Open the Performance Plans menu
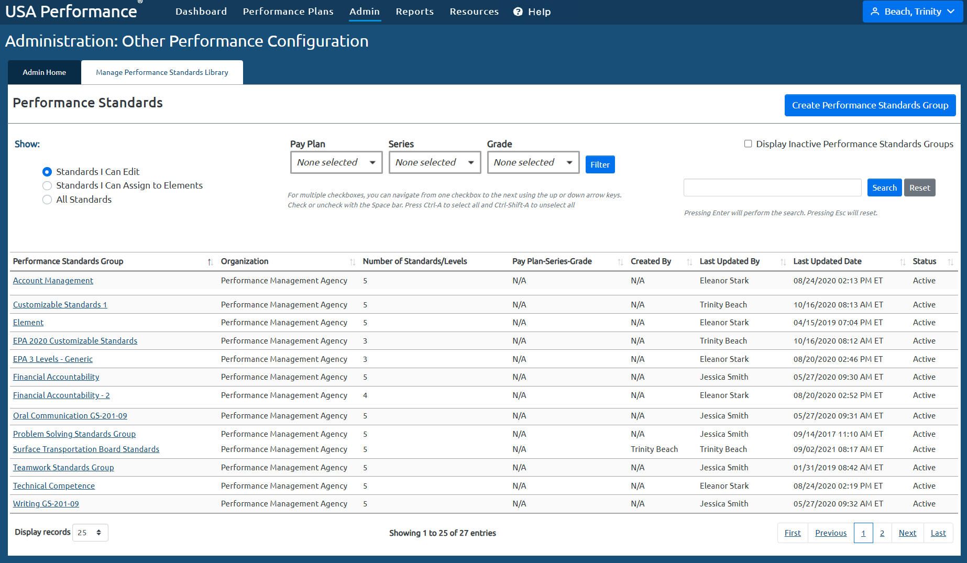 click(x=288, y=12)
